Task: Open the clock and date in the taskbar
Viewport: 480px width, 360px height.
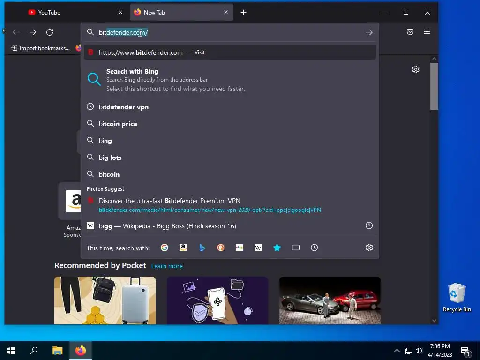Action: point(440,351)
